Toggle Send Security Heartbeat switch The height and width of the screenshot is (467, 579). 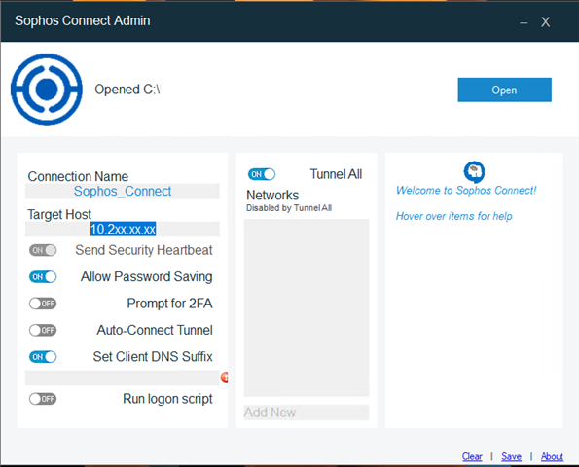(43, 250)
